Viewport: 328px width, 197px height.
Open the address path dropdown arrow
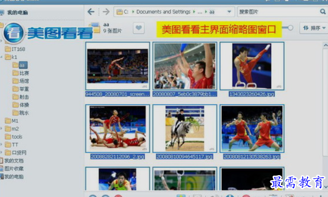229,12
